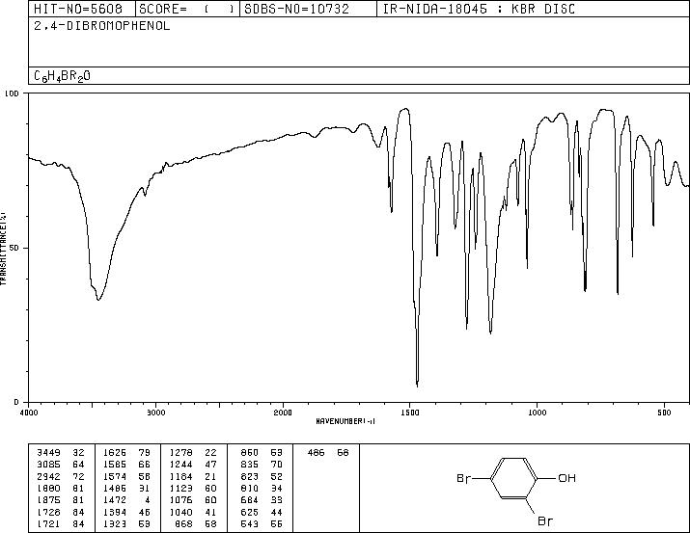690x533 pixels.
Task: Click the 1875 peak table entry
Action: [x=61, y=500]
